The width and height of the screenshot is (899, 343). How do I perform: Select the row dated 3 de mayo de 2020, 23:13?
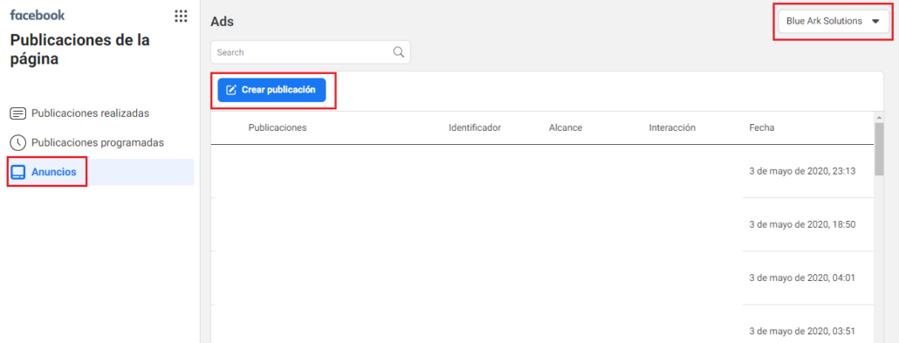542,171
